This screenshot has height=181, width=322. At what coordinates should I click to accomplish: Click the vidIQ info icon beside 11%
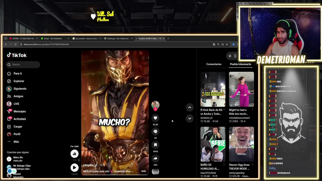click(x=79, y=160)
